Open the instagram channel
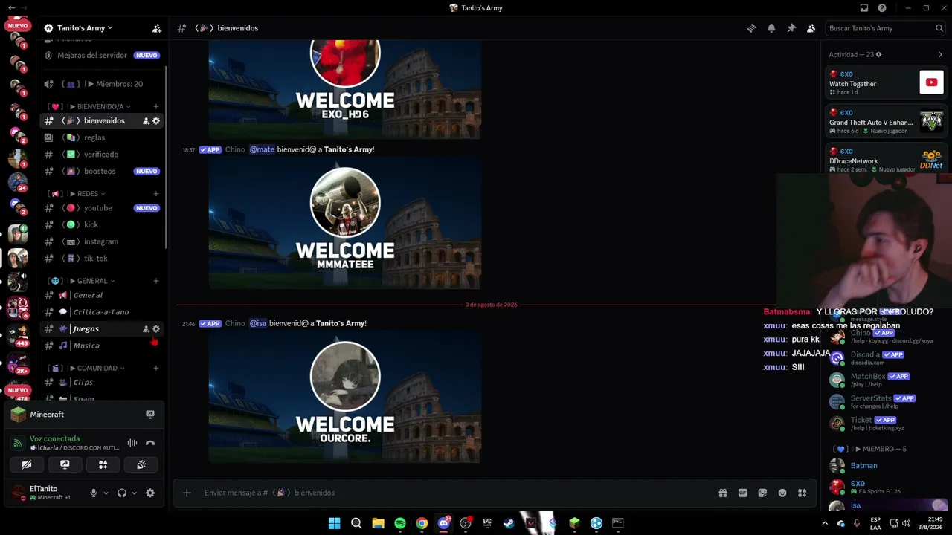Viewport: 952px width, 535px height. pyautogui.click(x=102, y=241)
